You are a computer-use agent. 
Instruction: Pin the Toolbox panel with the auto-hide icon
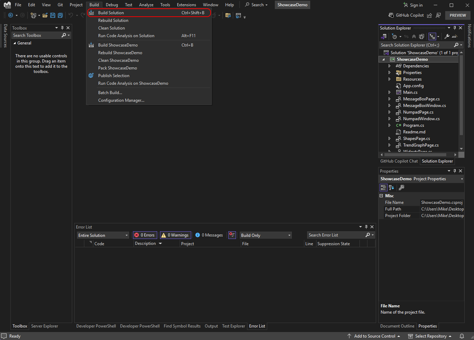pos(62,28)
